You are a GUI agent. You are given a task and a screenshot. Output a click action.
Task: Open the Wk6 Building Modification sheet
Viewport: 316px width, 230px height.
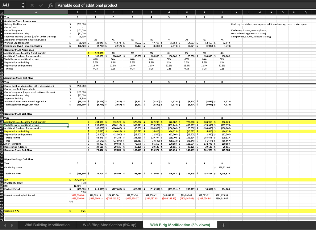click(47, 225)
